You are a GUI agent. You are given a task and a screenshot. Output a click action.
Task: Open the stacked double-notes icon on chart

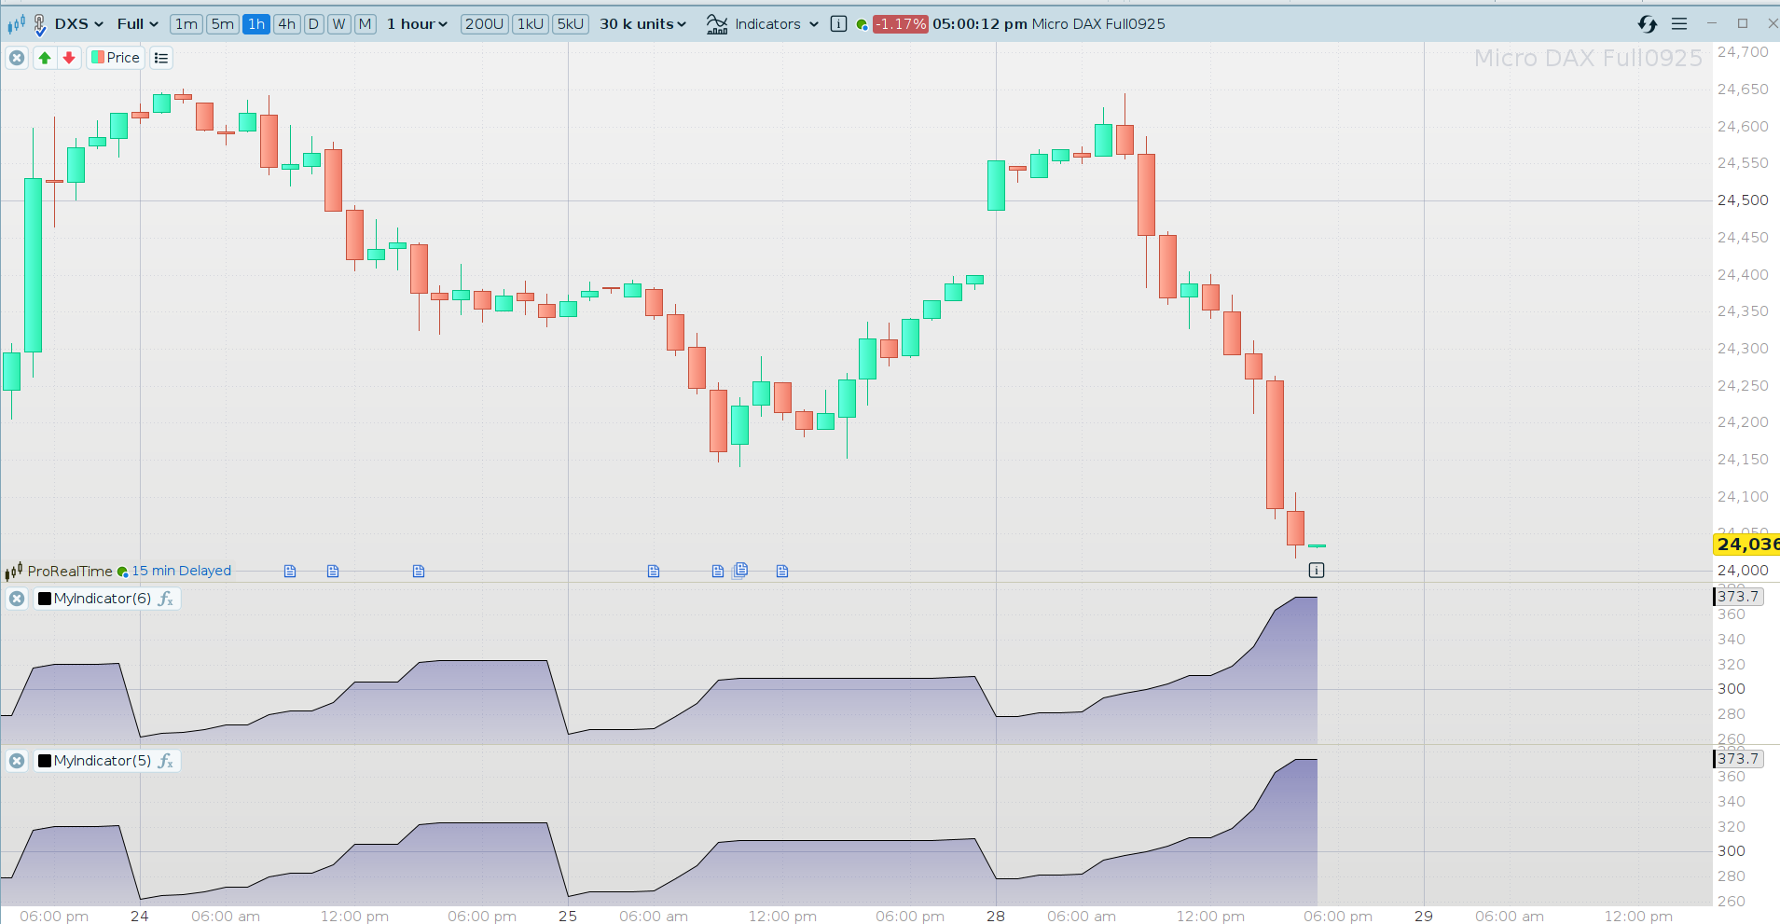pos(740,570)
